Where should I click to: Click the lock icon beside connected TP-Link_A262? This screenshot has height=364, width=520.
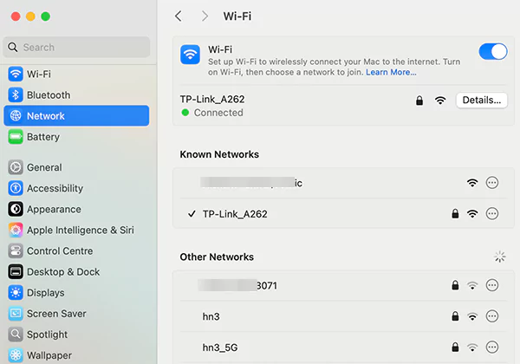click(419, 101)
